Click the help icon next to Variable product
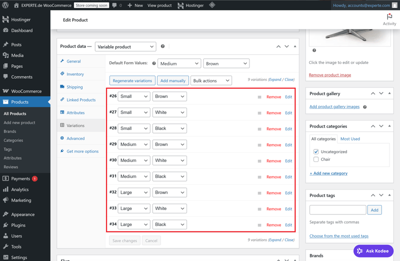Viewport: 400px width, 261px height. [x=162, y=46]
